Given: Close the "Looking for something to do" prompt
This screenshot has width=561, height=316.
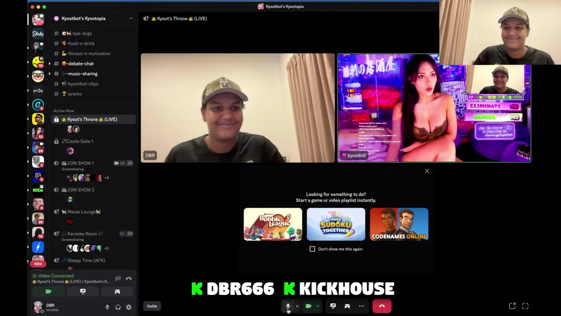Looking at the screenshot, I should click(x=427, y=171).
